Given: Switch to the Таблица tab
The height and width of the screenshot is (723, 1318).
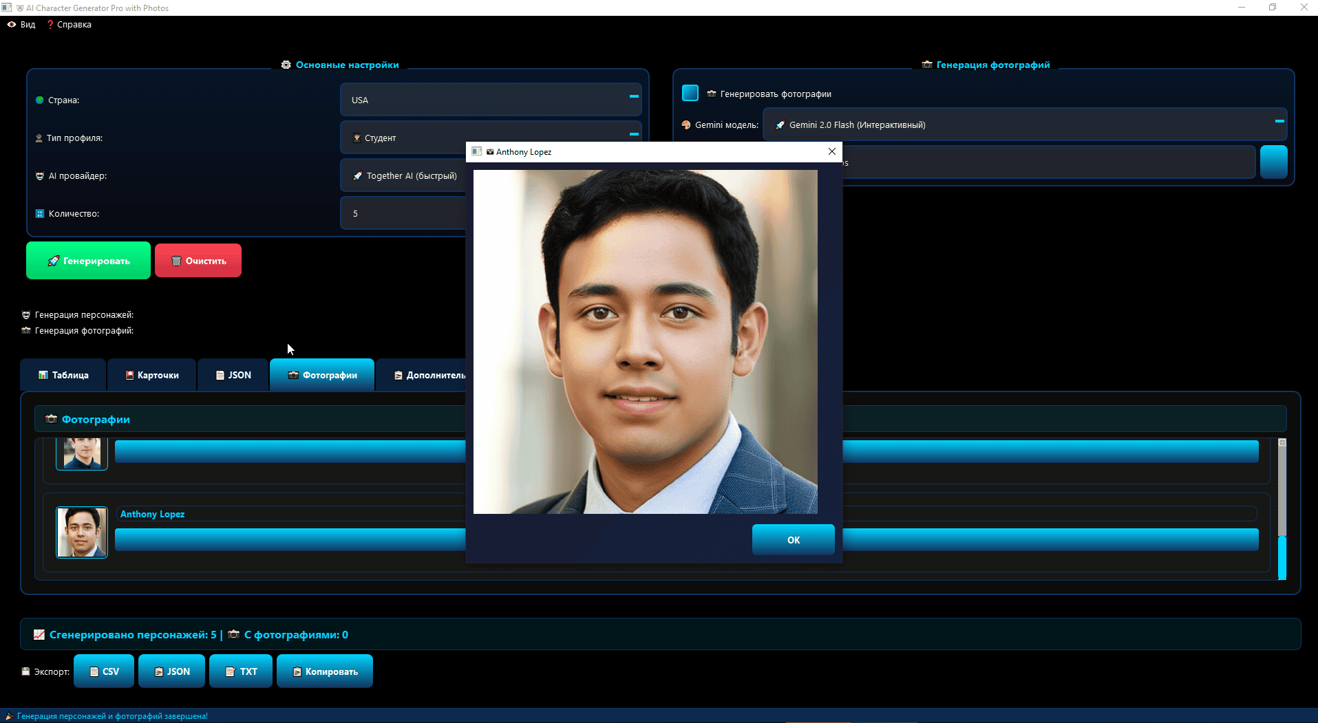Looking at the screenshot, I should (x=63, y=375).
